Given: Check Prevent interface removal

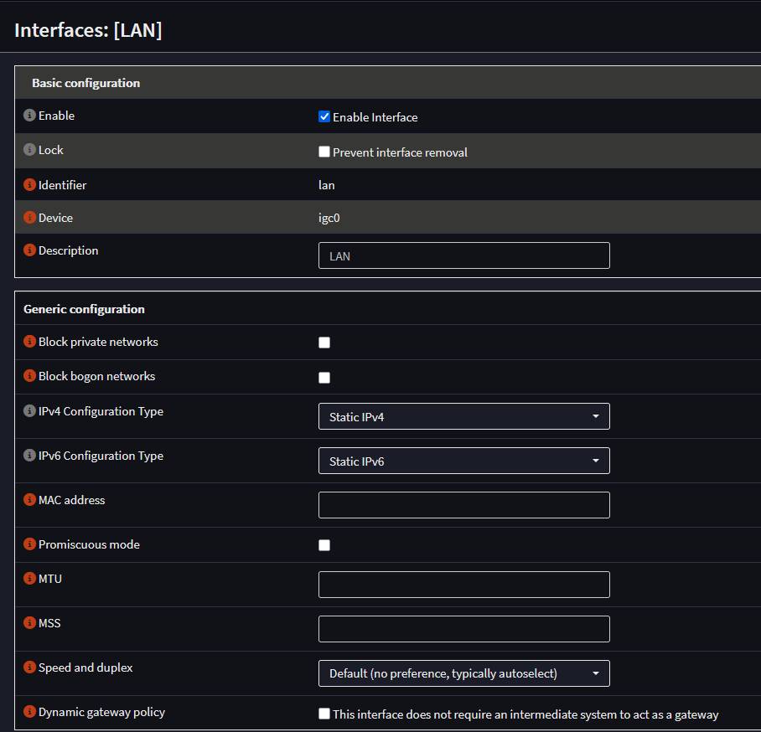Looking at the screenshot, I should tap(324, 152).
